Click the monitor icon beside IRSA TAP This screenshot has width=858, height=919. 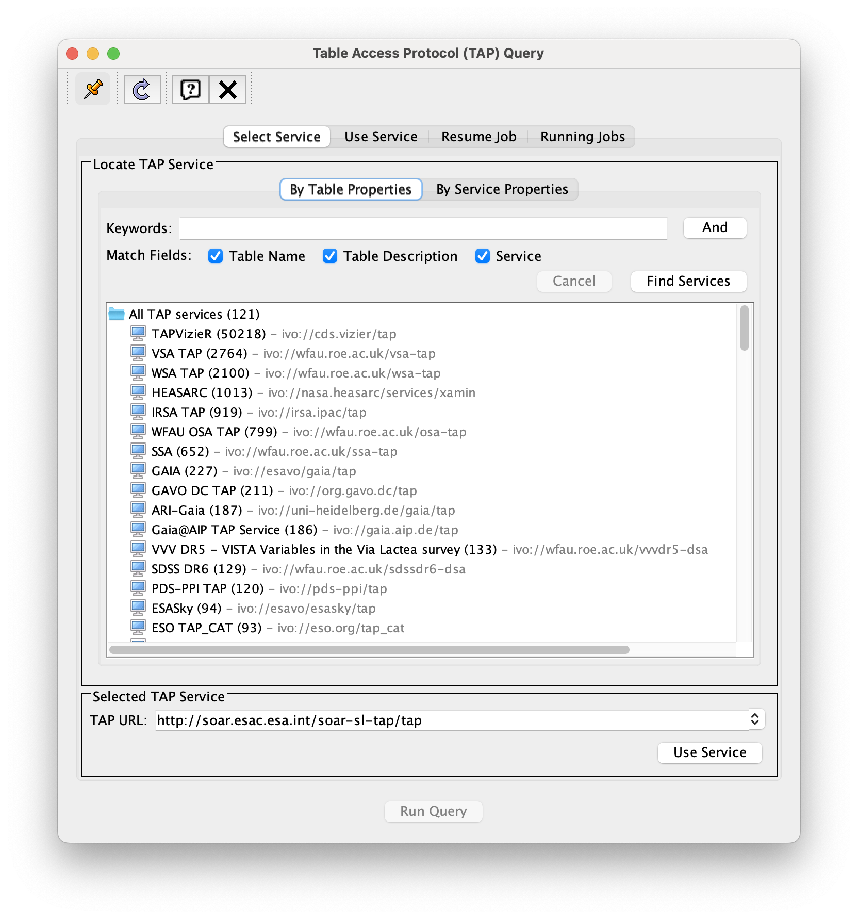click(138, 412)
